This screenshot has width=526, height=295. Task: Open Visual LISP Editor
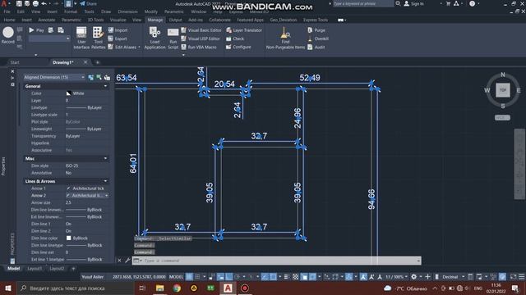[x=201, y=39]
